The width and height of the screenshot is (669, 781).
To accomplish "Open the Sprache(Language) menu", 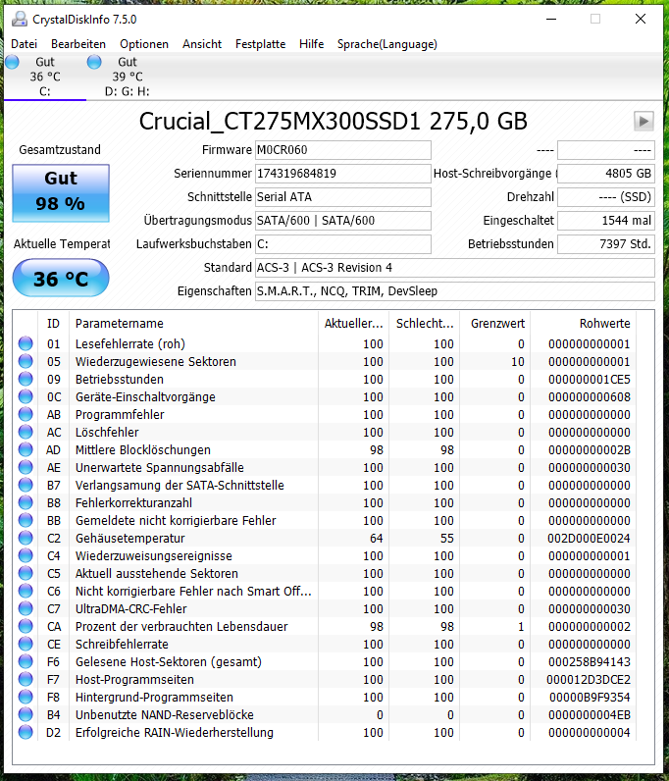I will coord(387,44).
